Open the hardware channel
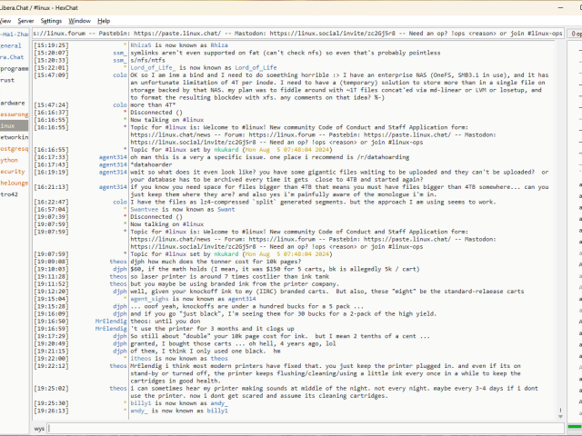Image resolution: width=582 pixels, height=436 pixels. (13, 103)
